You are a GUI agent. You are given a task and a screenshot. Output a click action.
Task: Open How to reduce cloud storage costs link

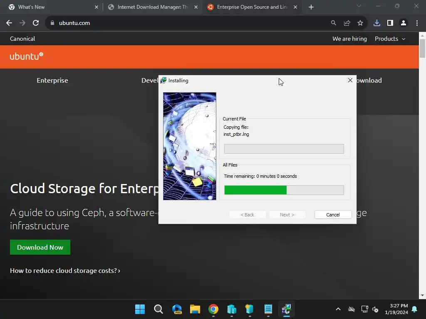point(65,271)
